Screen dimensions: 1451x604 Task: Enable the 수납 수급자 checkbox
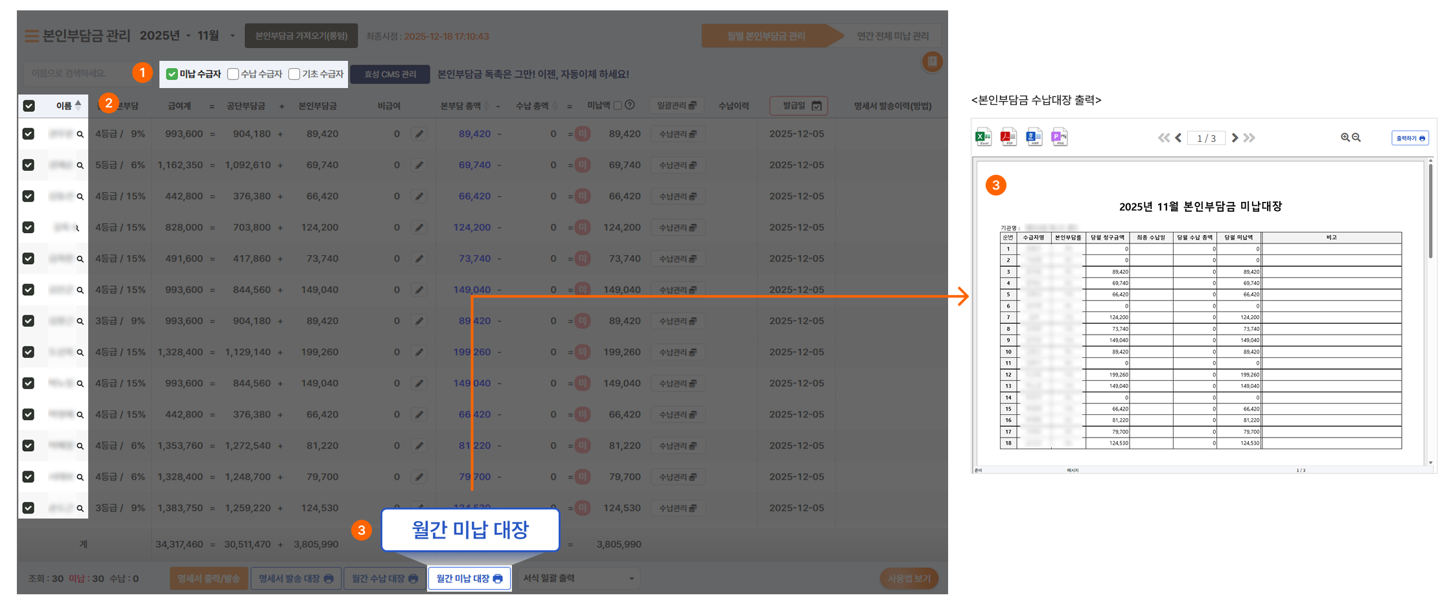(233, 74)
